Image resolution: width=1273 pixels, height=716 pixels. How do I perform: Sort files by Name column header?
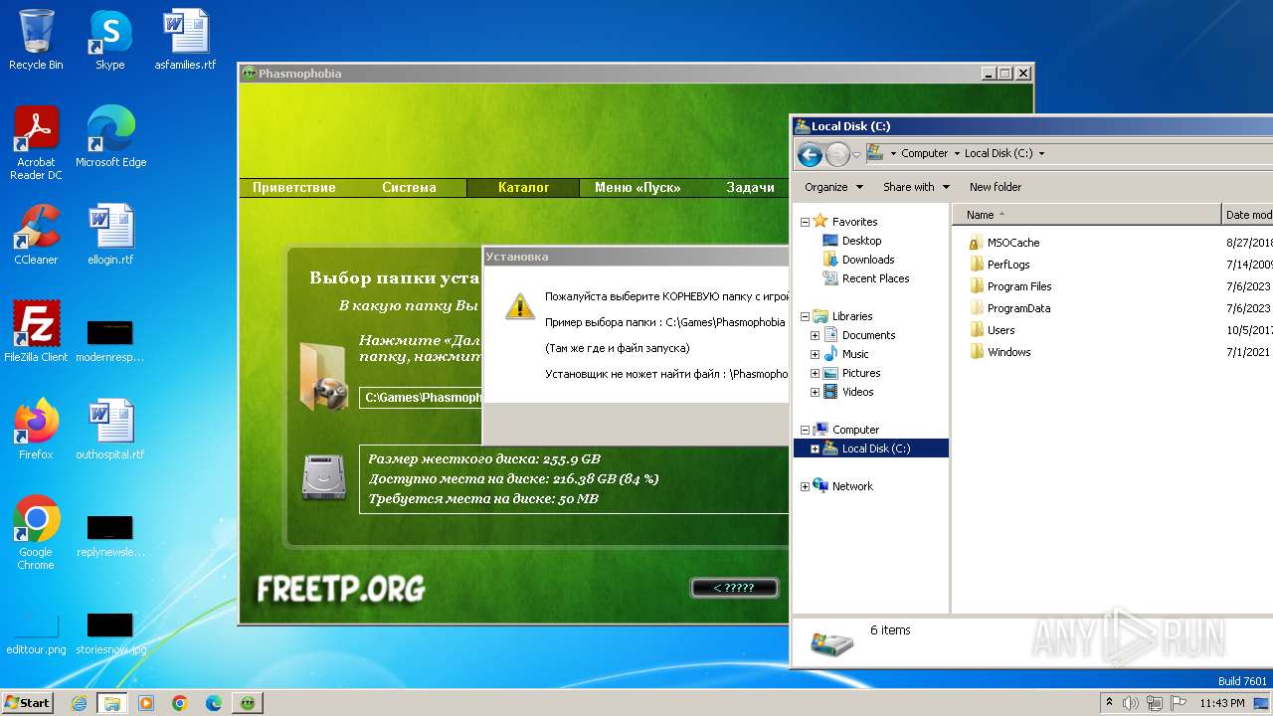(1086, 215)
